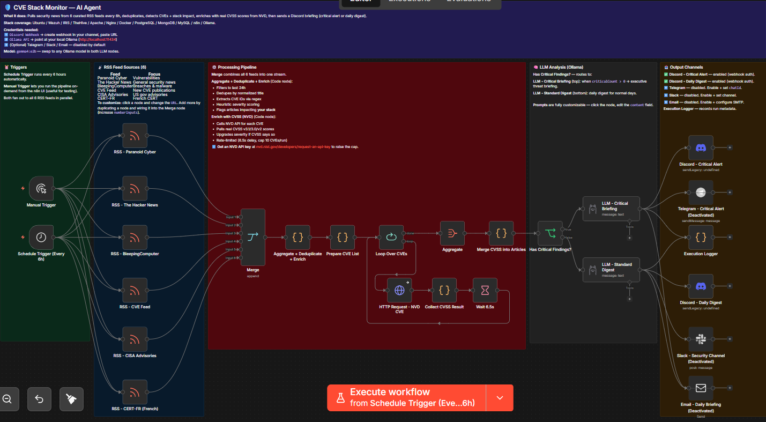Click the Output Channels note heading
Screen dimensions: 766x422
(x=687, y=67)
